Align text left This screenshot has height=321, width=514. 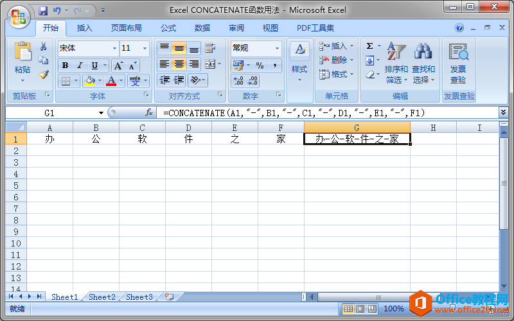coord(164,64)
